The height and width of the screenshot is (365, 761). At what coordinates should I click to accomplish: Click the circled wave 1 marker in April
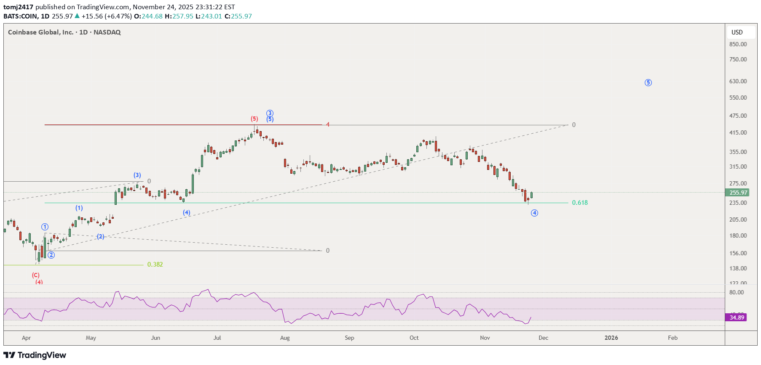[45, 227]
